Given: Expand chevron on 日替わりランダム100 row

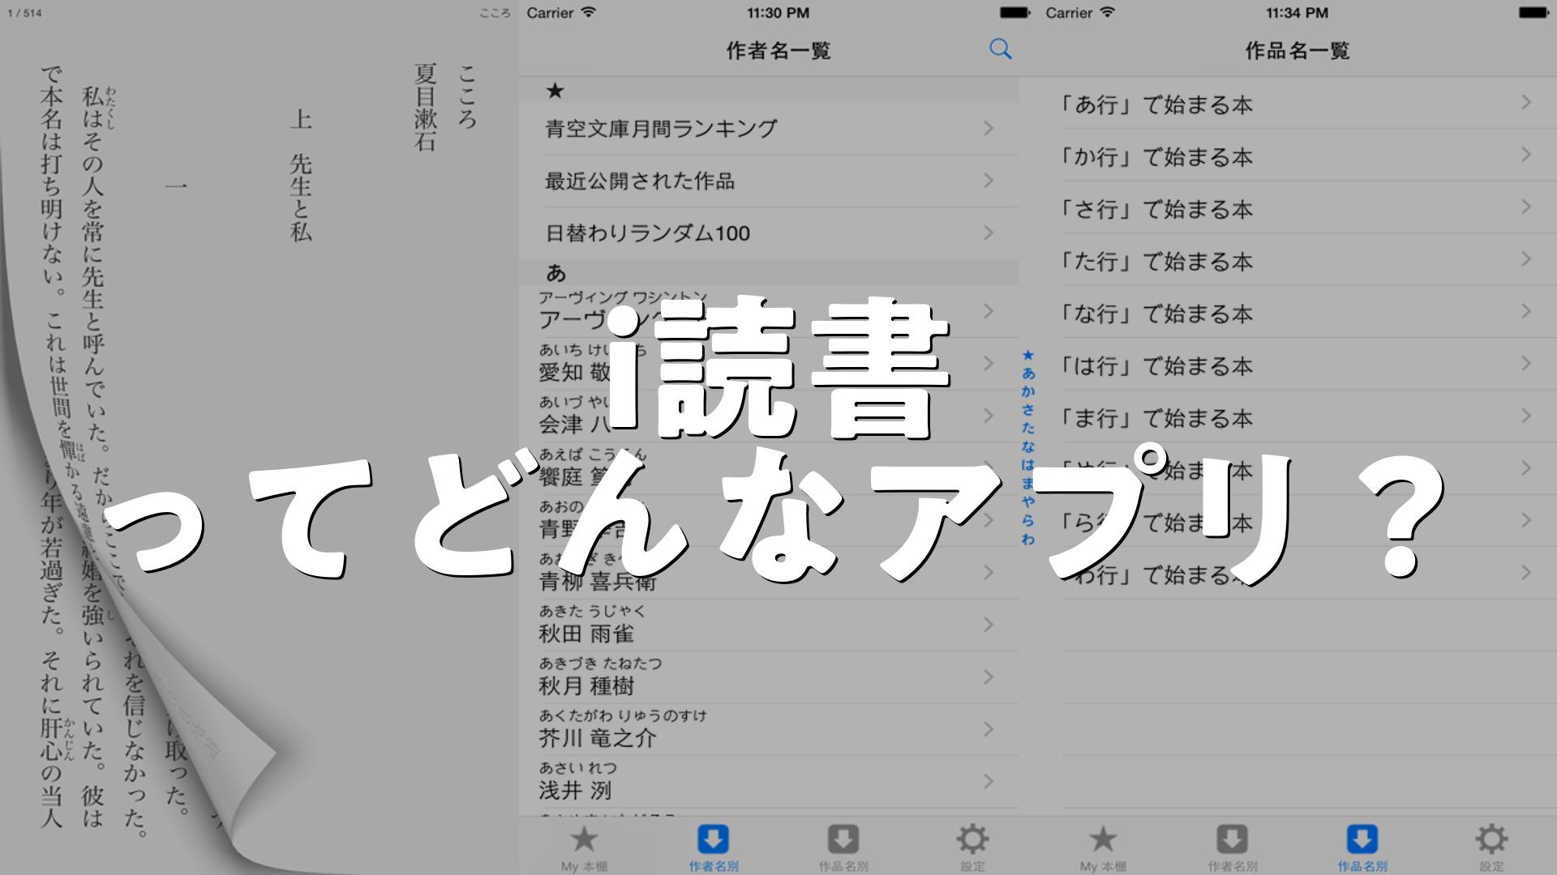Looking at the screenshot, I should (x=989, y=233).
